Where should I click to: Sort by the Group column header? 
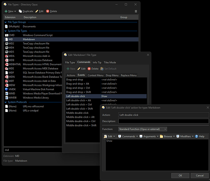click(129, 17)
